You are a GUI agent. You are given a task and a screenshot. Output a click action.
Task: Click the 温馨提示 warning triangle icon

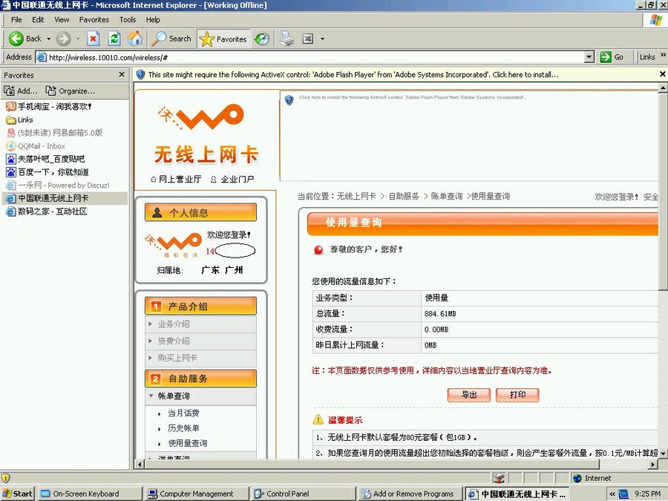[318, 420]
